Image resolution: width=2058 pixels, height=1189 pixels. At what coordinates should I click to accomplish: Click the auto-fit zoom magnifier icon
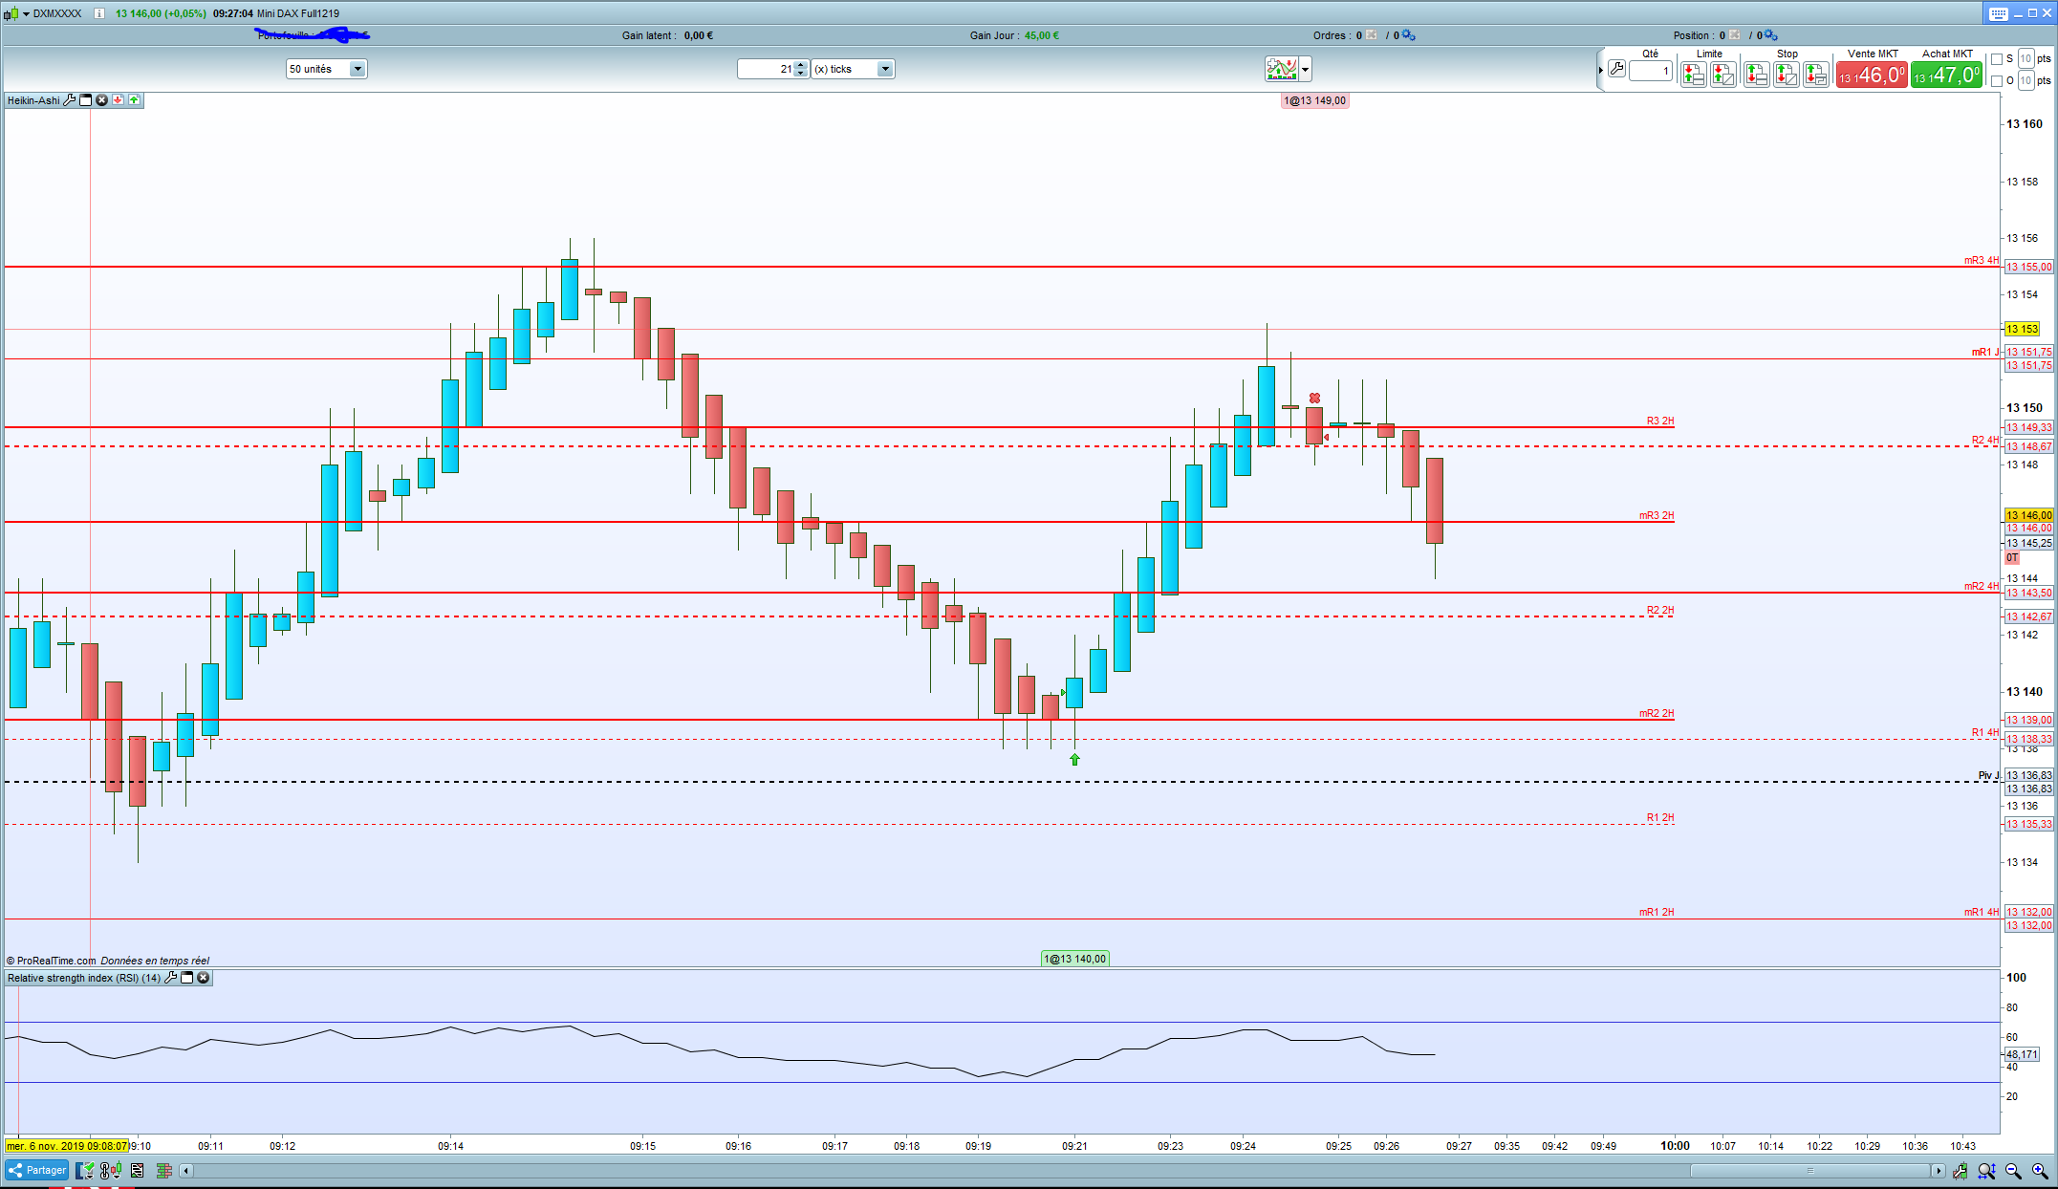(x=1986, y=1171)
